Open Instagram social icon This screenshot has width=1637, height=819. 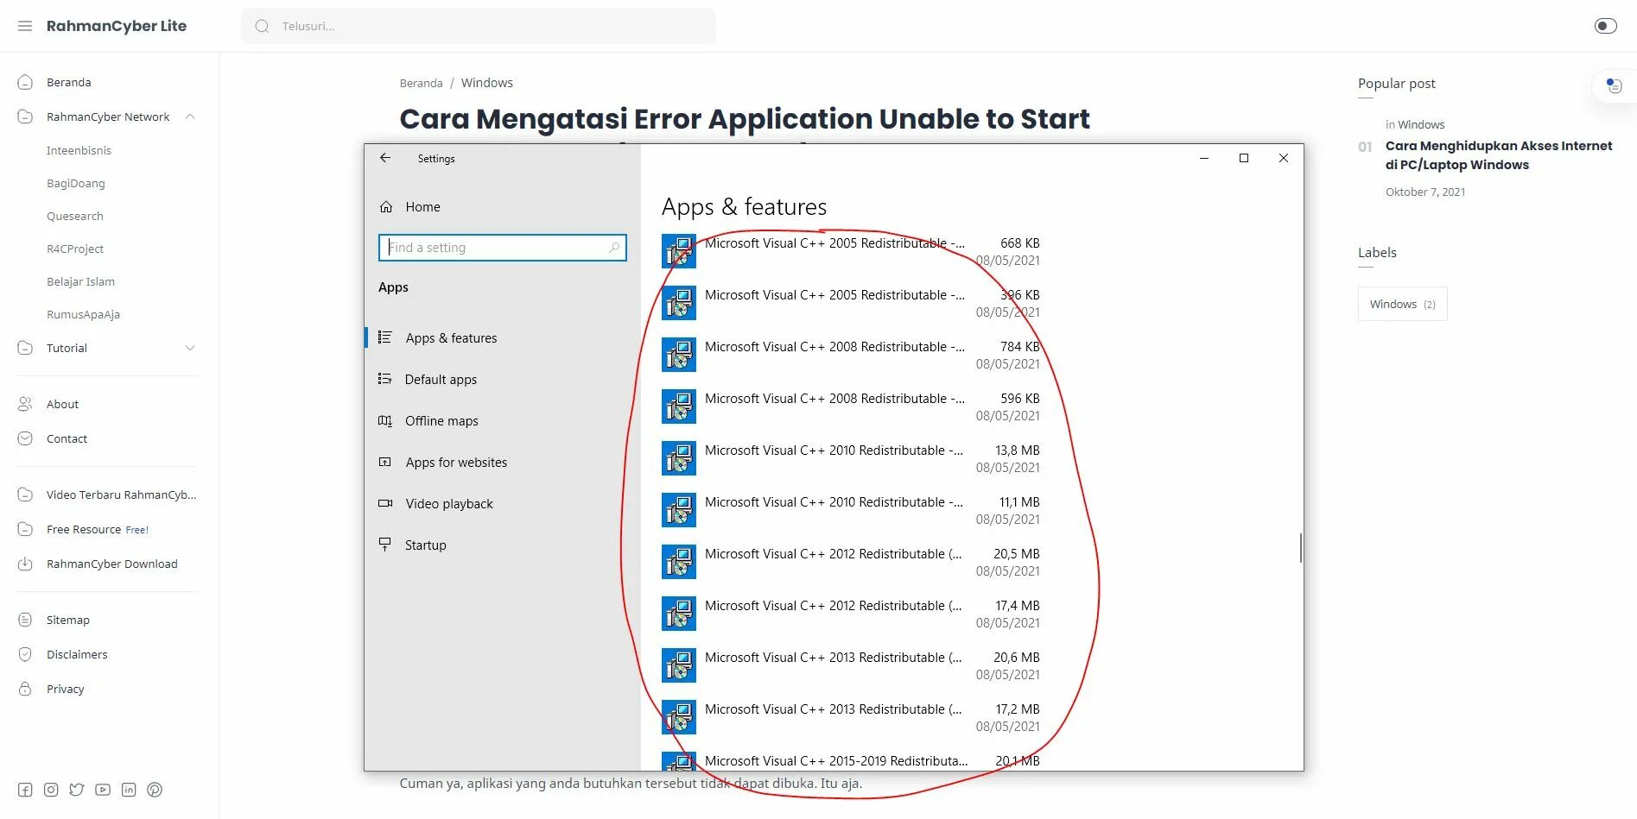coord(51,790)
